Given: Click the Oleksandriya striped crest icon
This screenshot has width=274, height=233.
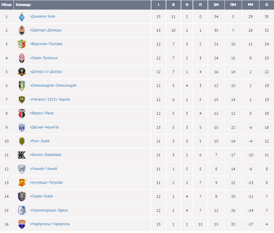Looking at the screenshot, I should click(x=22, y=85).
